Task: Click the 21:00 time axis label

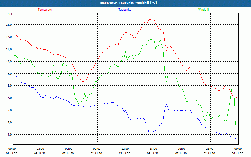Action: click(210, 149)
